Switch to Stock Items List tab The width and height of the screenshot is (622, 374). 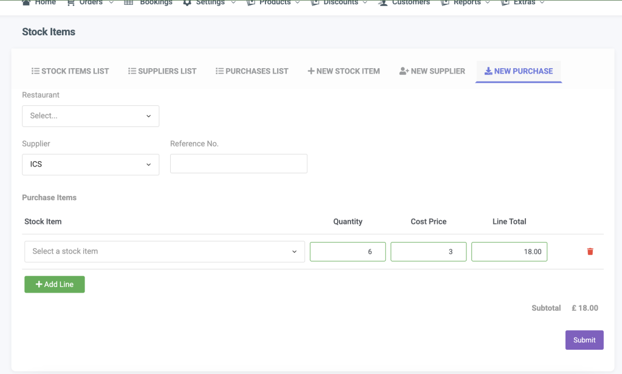coord(70,71)
